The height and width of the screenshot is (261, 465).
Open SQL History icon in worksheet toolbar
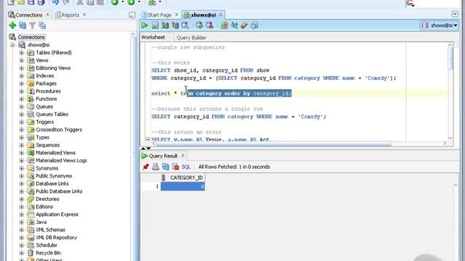(x=254, y=25)
